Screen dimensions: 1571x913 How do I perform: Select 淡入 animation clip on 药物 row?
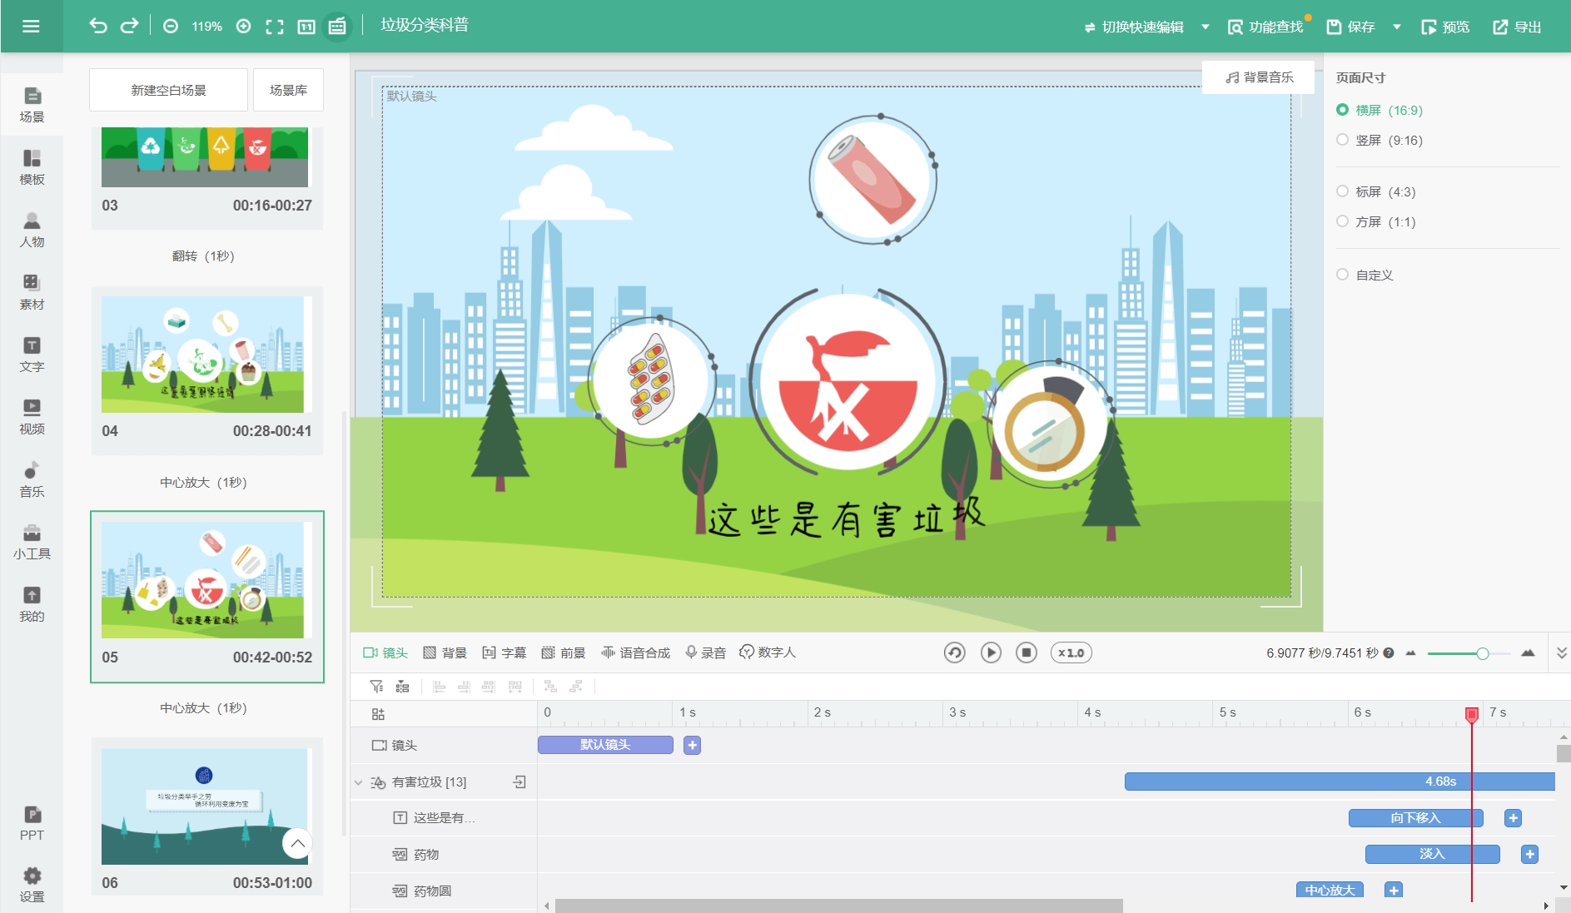click(x=1432, y=854)
